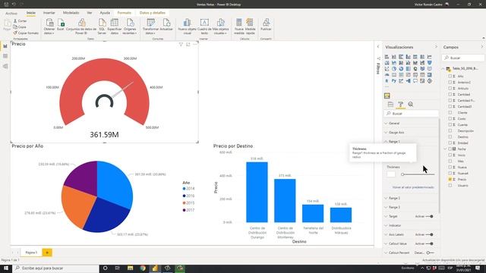The height and width of the screenshot is (273, 486).
Task: Check the Año field checkbox
Action: pyautogui.click(x=450, y=76)
